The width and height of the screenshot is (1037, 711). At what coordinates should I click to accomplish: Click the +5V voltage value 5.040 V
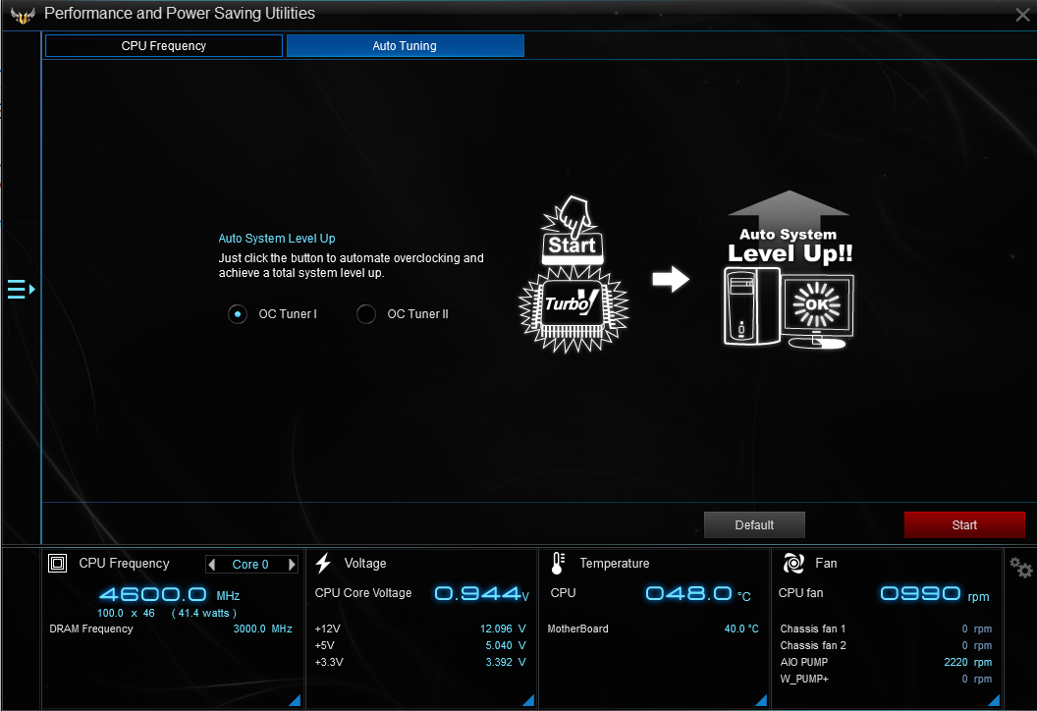coord(506,645)
